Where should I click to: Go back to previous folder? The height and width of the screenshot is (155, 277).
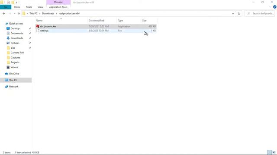click(4, 13)
